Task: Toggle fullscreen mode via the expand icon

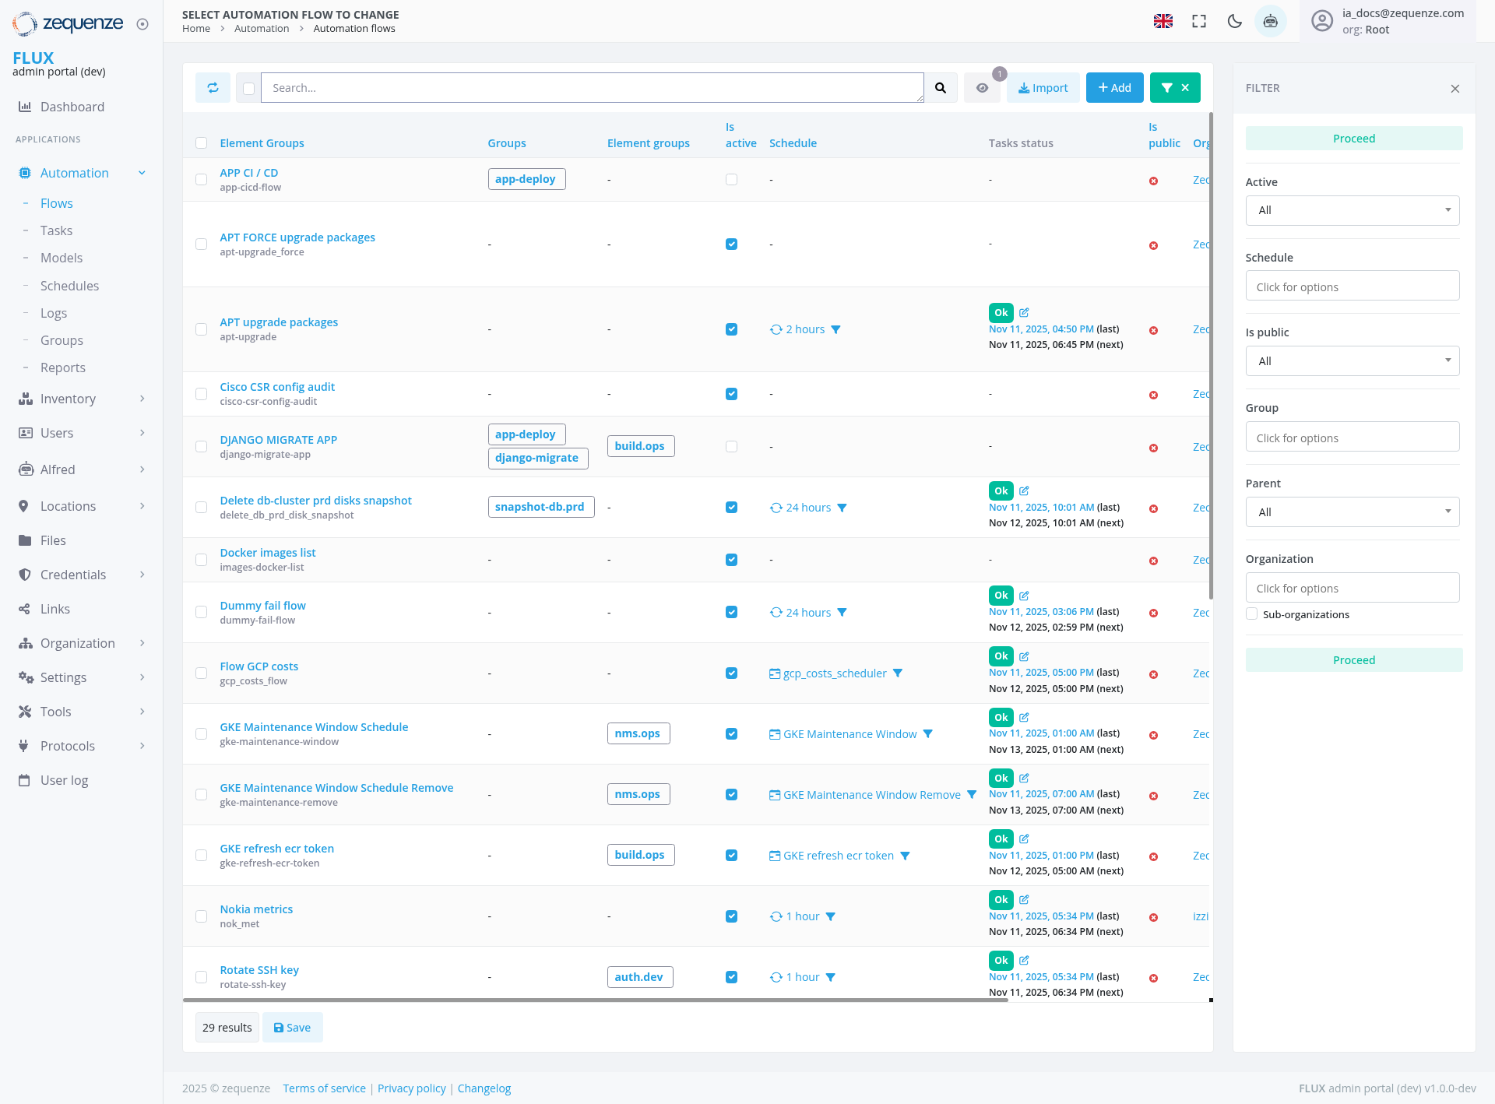Action: coord(1199,21)
